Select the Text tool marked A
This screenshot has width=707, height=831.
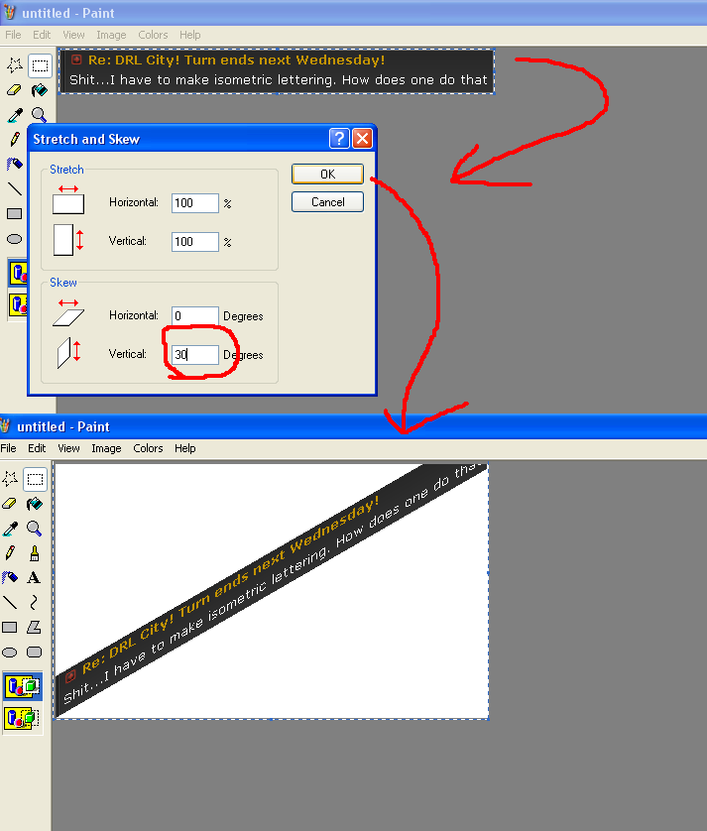point(35,577)
